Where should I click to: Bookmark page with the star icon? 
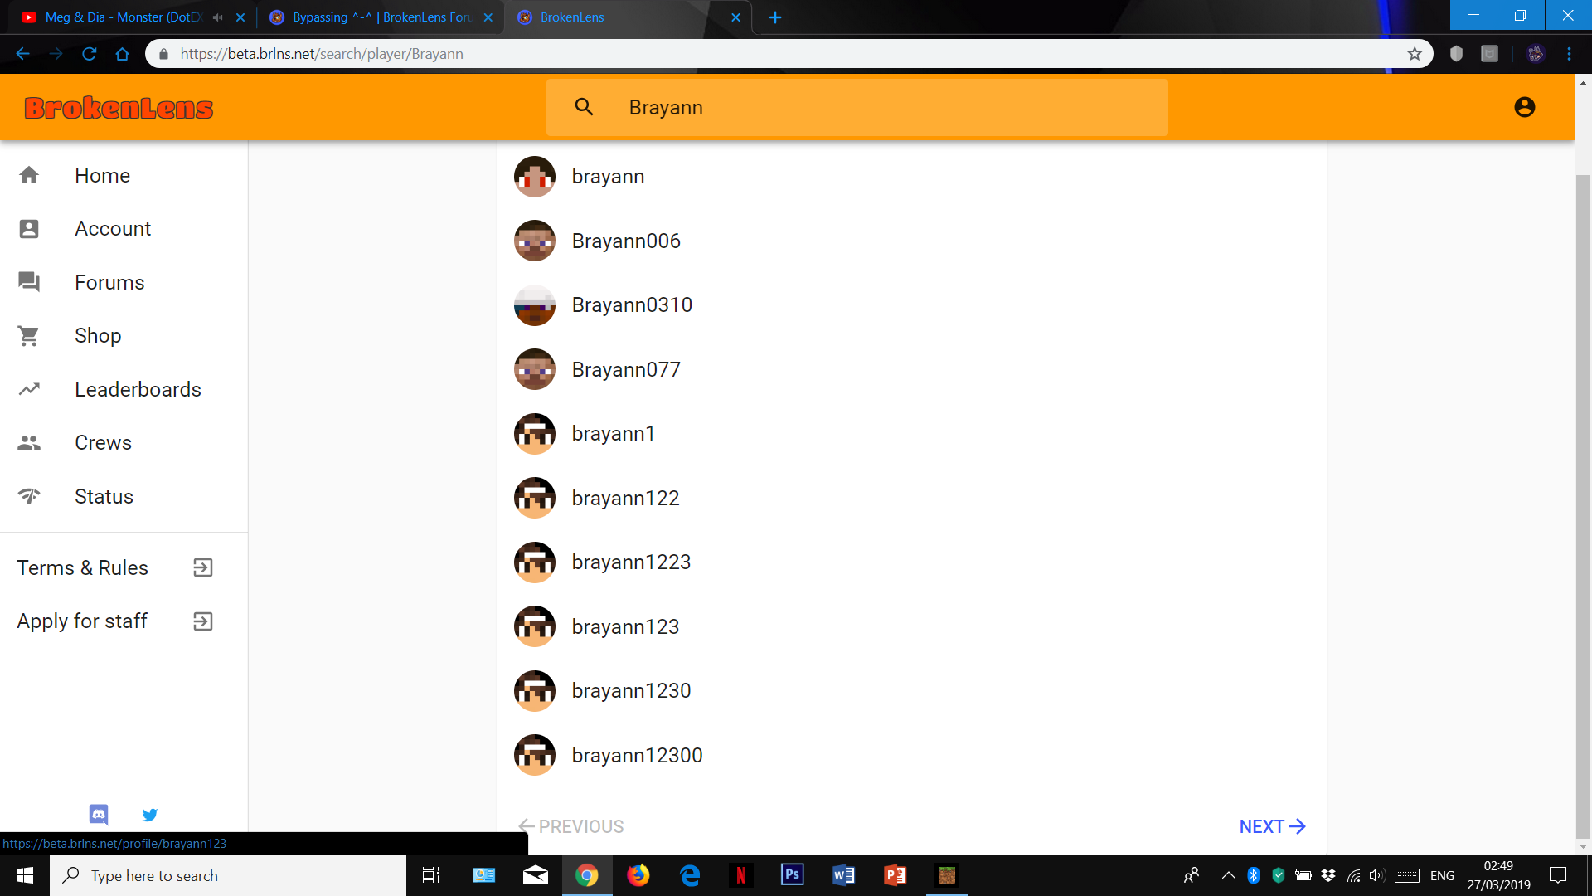(1415, 54)
